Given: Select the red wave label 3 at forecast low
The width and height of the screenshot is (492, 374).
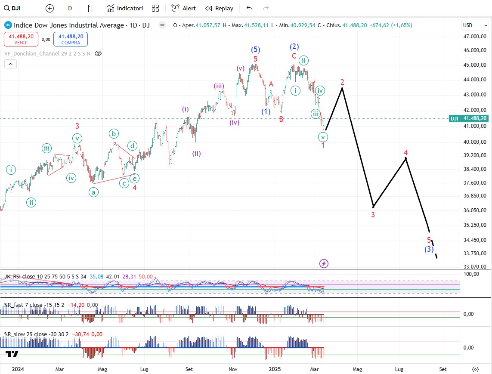Looking at the screenshot, I should (x=373, y=215).
